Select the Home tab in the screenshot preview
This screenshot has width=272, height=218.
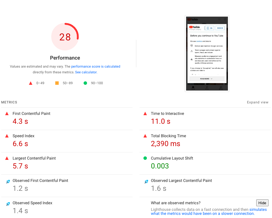click(193, 87)
